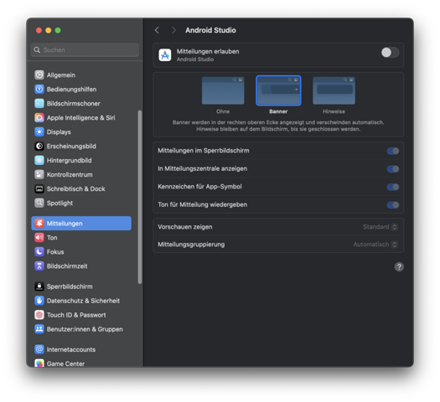440x402 pixels.
Task: Click the Sperrbildschirm lock icon
Action: 39,286
